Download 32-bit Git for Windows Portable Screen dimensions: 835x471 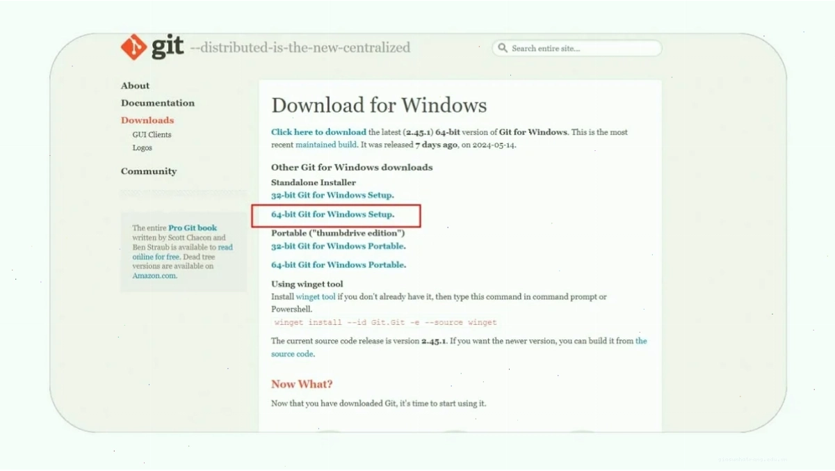coord(339,246)
